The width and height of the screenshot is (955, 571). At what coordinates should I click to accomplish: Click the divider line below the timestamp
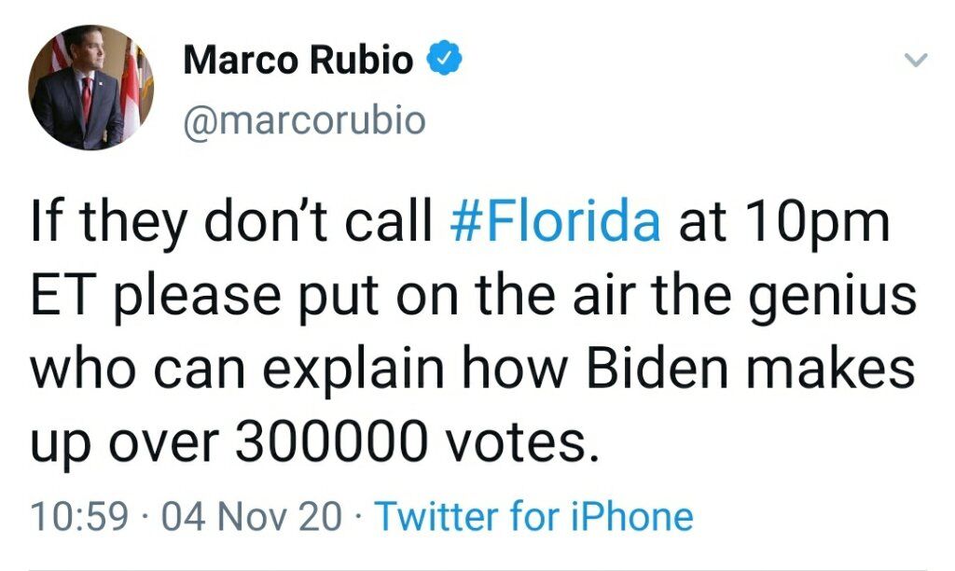477,569
